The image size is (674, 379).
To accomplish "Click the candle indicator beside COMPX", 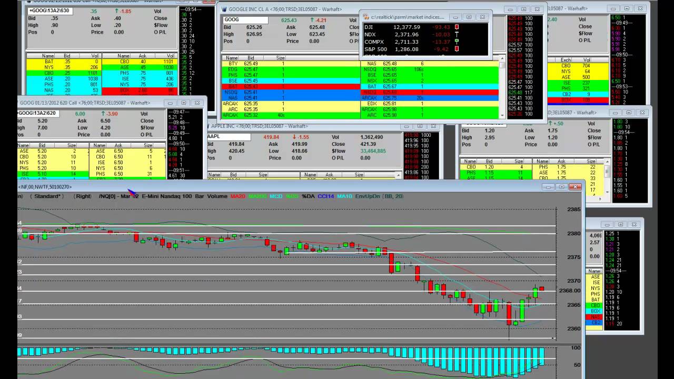I will [457, 42].
